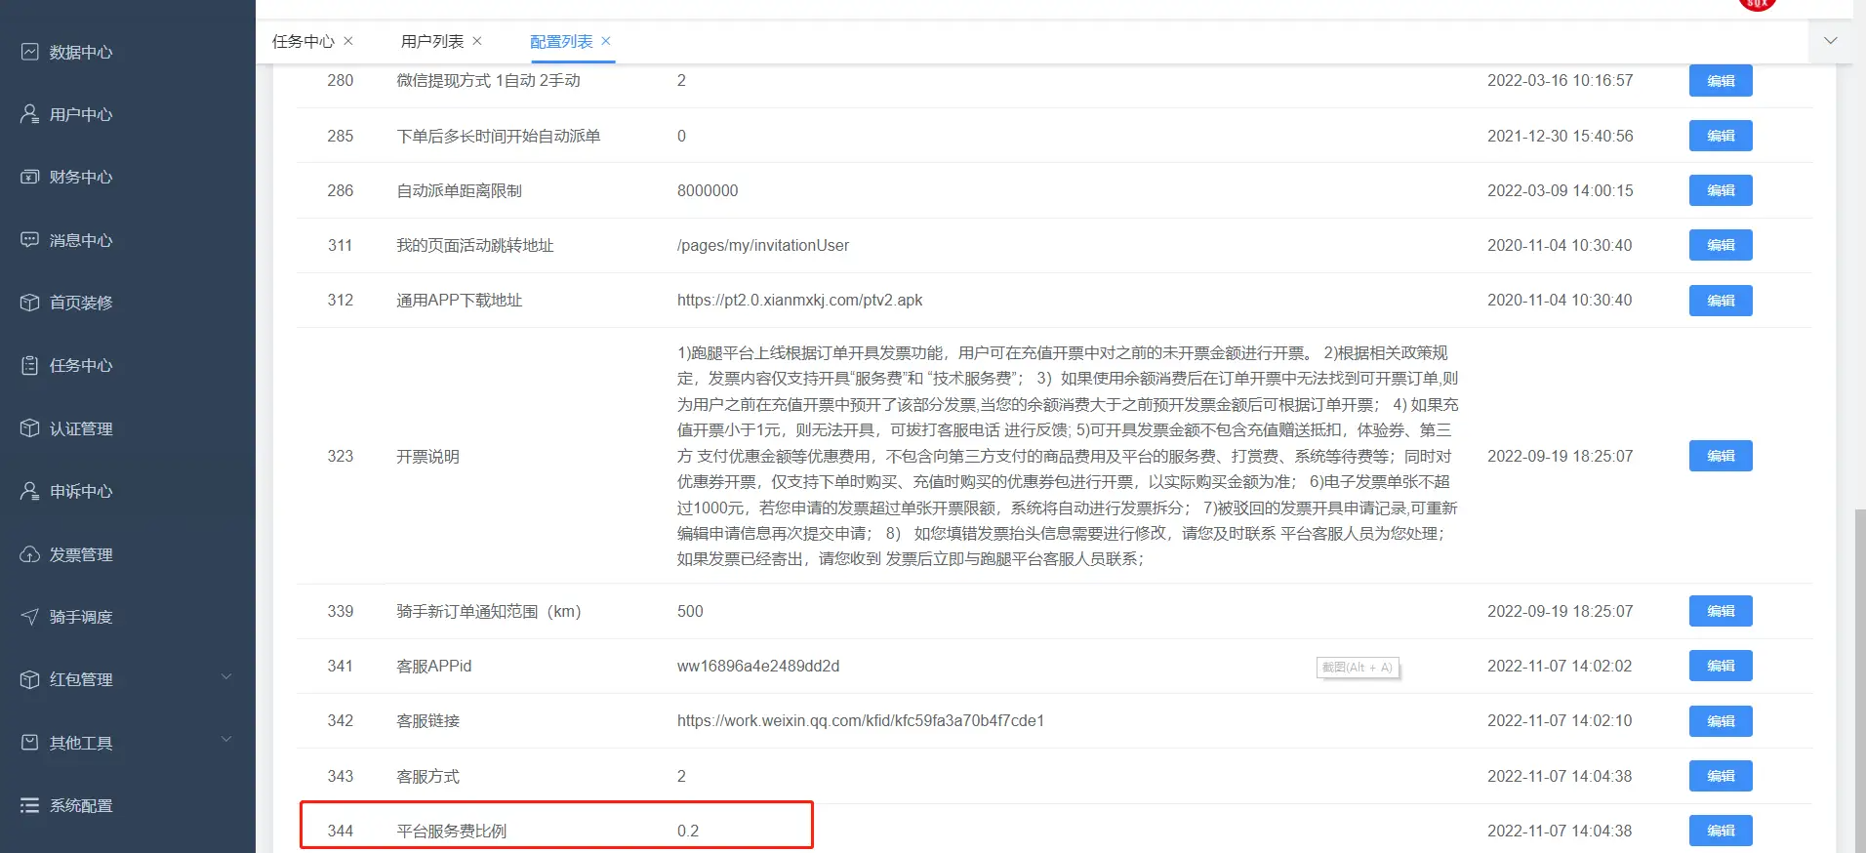
Task: Open the tabs dropdown chevron at top right
Action: [x=1831, y=41]
